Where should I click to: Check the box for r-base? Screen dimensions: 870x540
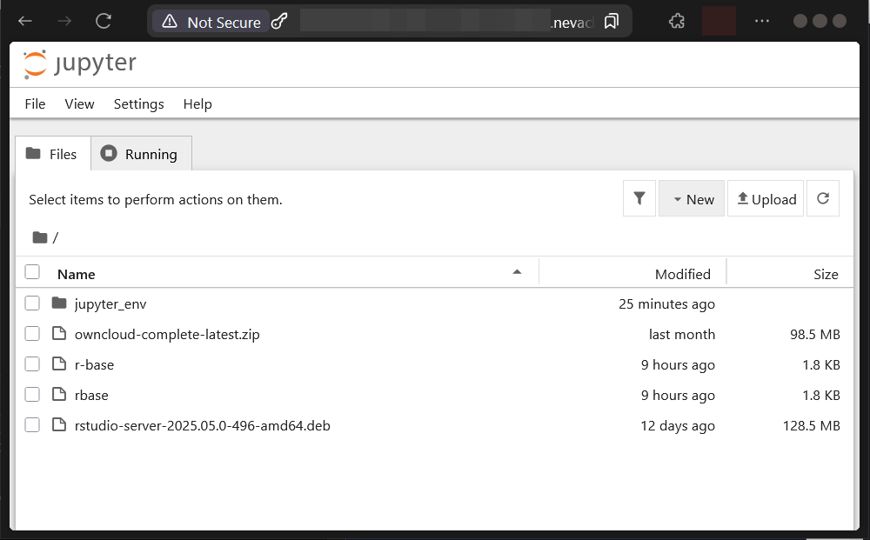[32, 364]
